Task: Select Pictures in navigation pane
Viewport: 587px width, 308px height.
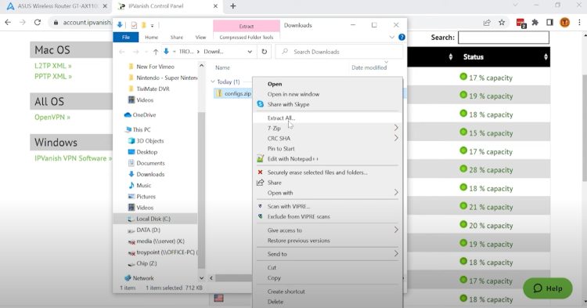Action: 146,197
